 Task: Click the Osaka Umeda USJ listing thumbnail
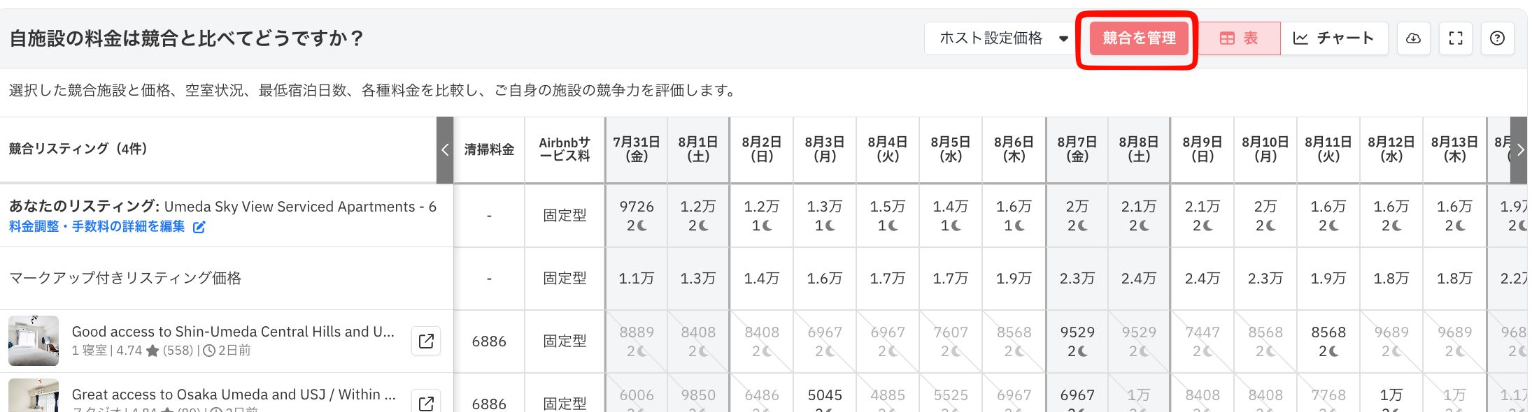tap(34, 395)
